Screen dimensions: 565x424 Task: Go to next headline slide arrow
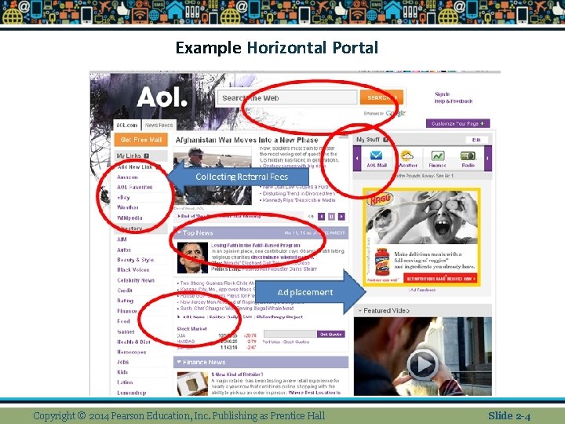pos(341,217)
